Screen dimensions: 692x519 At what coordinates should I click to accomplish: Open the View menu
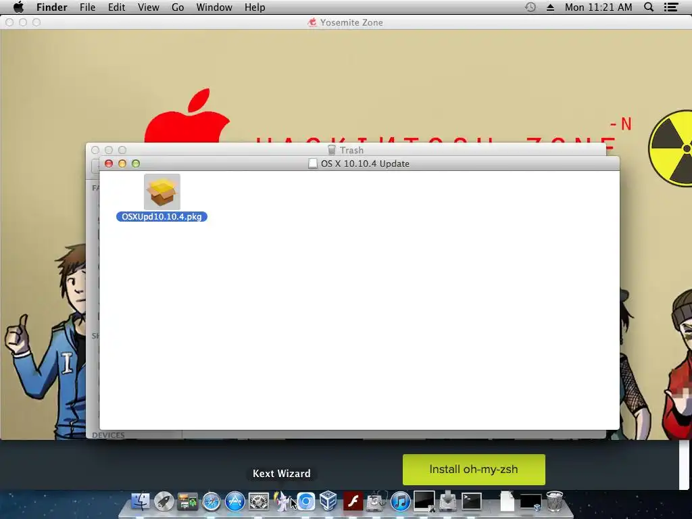(x=148, y=7)
